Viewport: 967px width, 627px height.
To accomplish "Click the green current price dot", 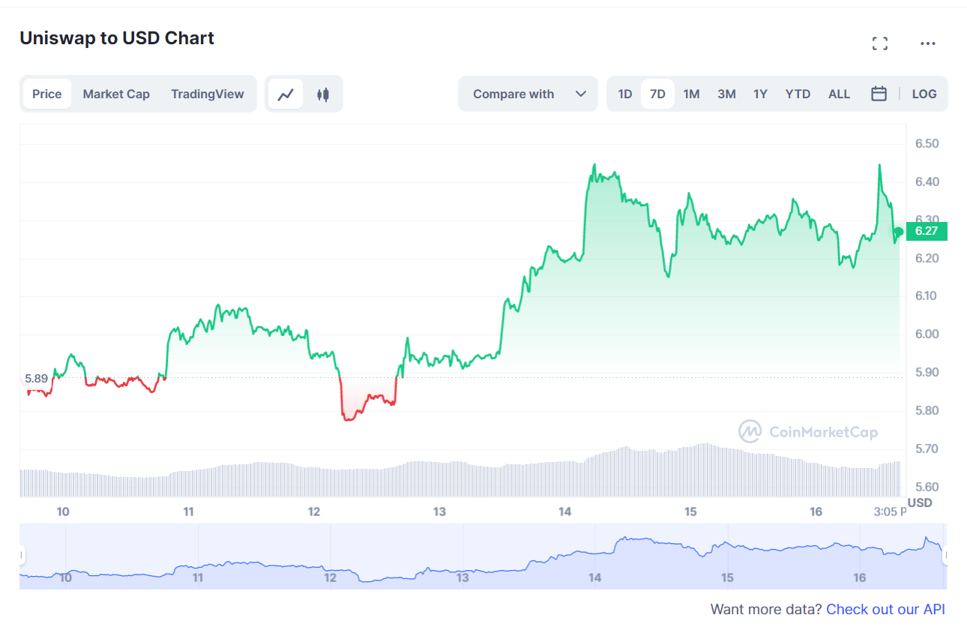I will (899, 232).
